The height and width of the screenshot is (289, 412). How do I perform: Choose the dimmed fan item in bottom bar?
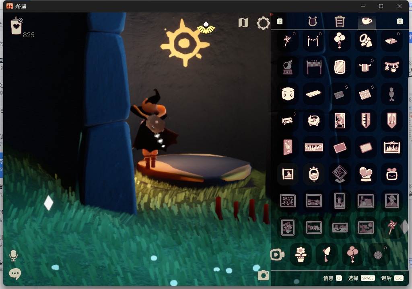tap(378, 254)
